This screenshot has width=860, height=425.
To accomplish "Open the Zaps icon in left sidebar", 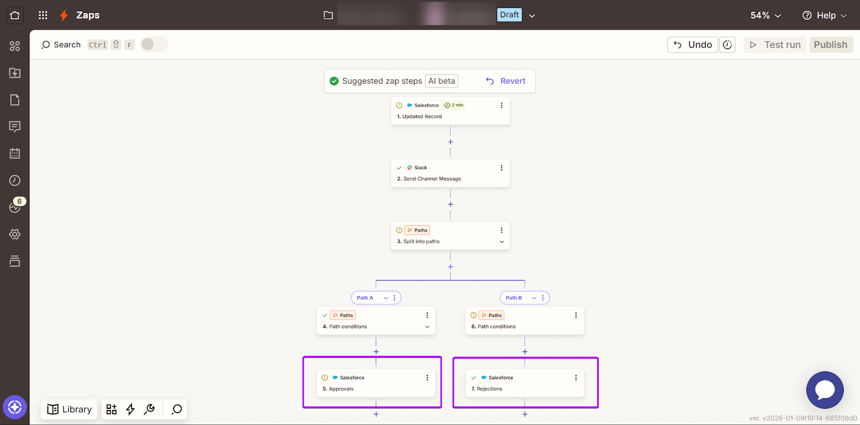I will (x=15, y=73).
